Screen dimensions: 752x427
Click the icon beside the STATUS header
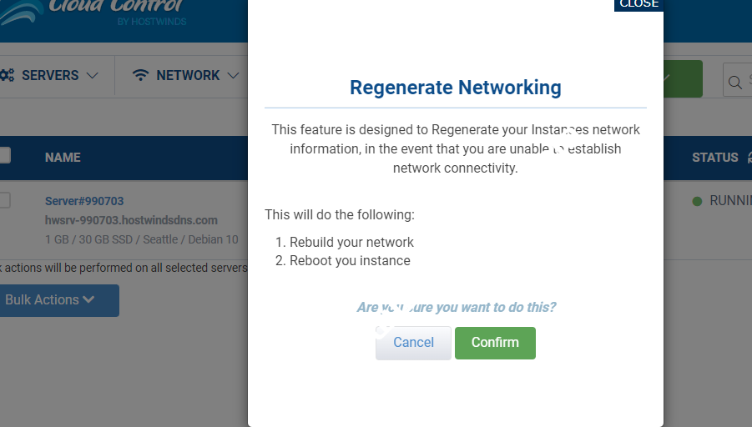click(x=748, y=157)
